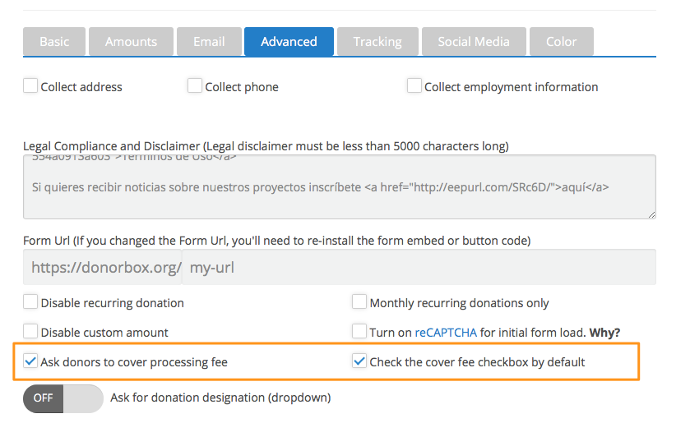Check Disable recurring donation box
The height and width of the screenshot is (423, 690).
(30, 302)
